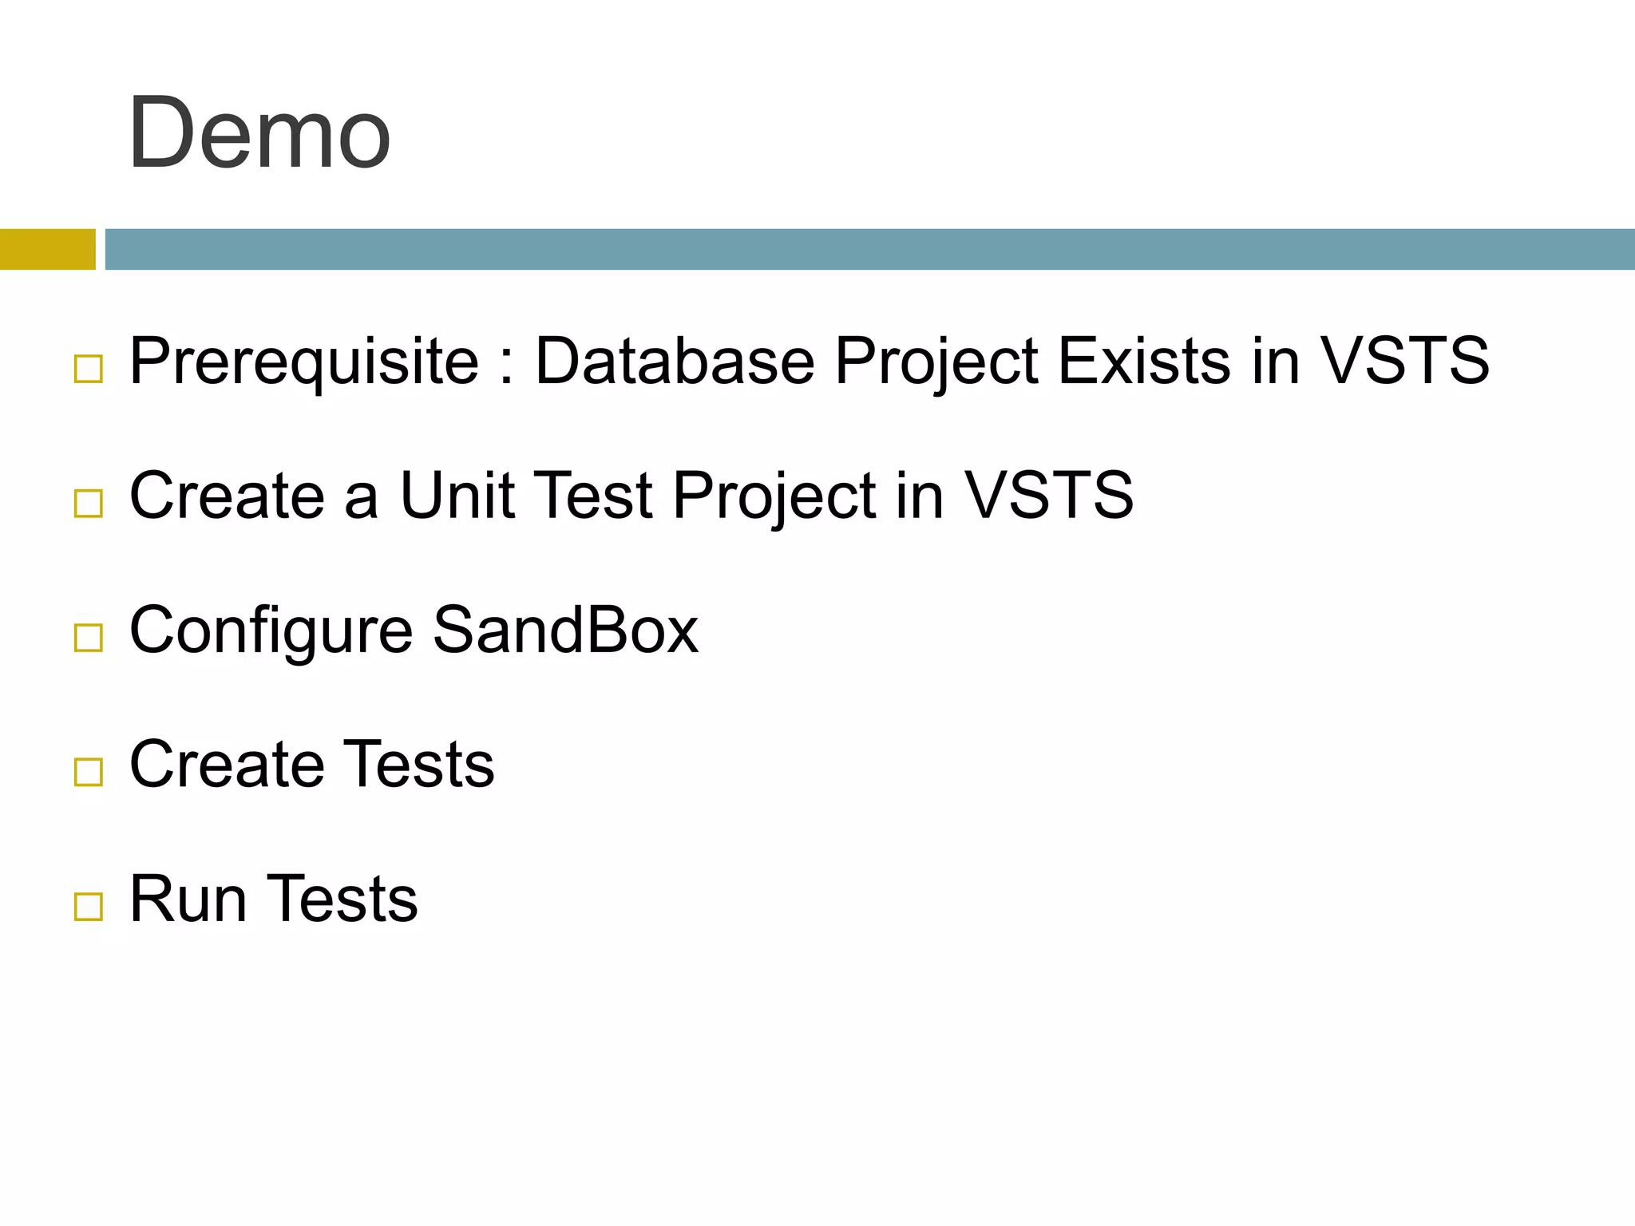Click the word VSTS in the first bullet
Screen dimensions: 1635x1226
1404,361
